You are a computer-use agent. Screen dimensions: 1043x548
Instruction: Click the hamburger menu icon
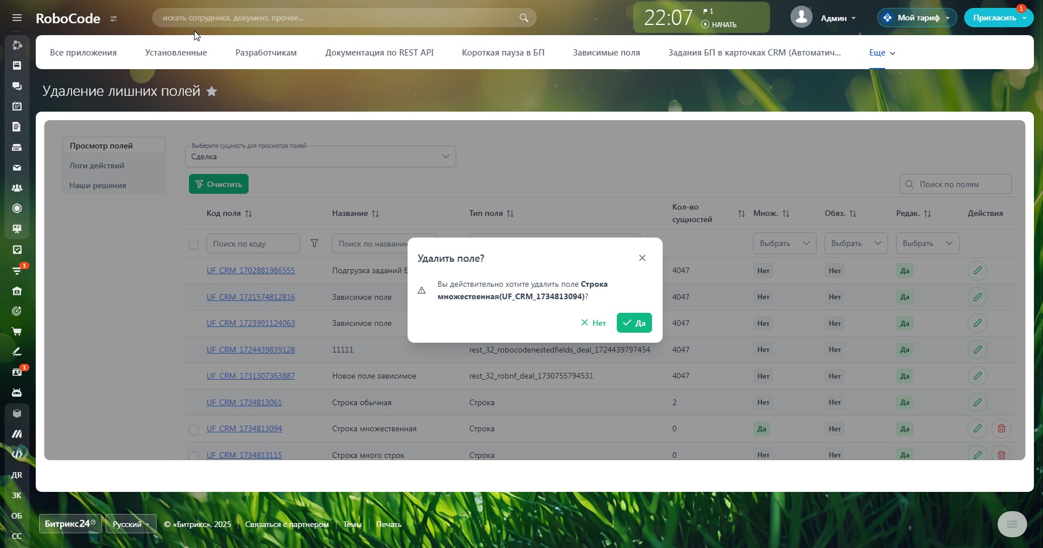[17, 18]
